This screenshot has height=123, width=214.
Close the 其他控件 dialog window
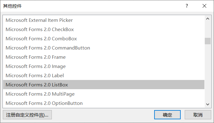click(x=204, y=6)
